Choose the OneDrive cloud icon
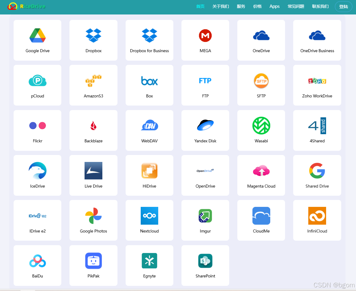The height and width of the screenshot is (291, 356). tap(261, 35)
